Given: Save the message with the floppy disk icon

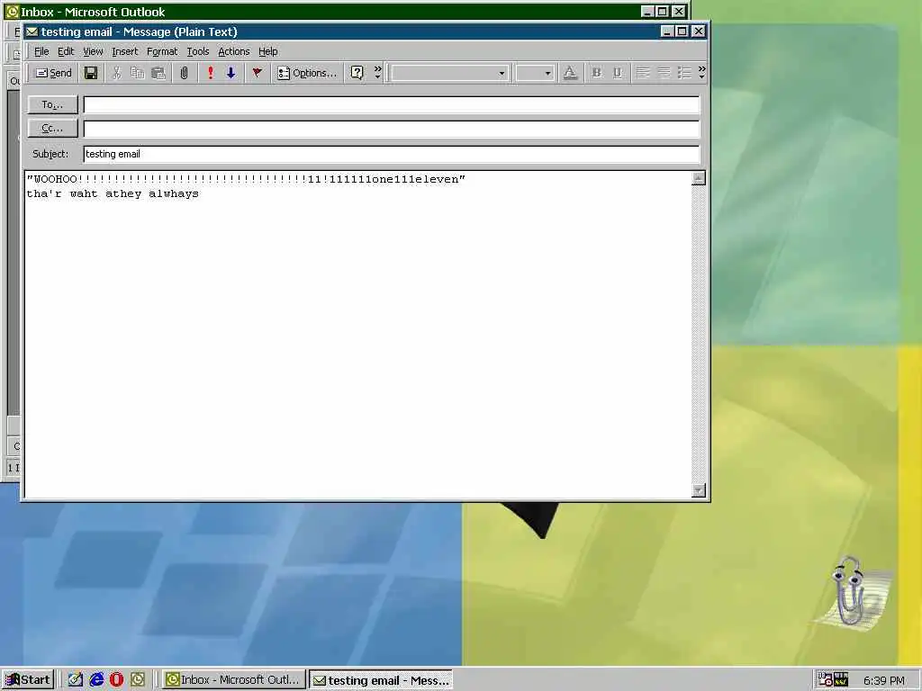Looking at the screenshot, I should [91, 73].
